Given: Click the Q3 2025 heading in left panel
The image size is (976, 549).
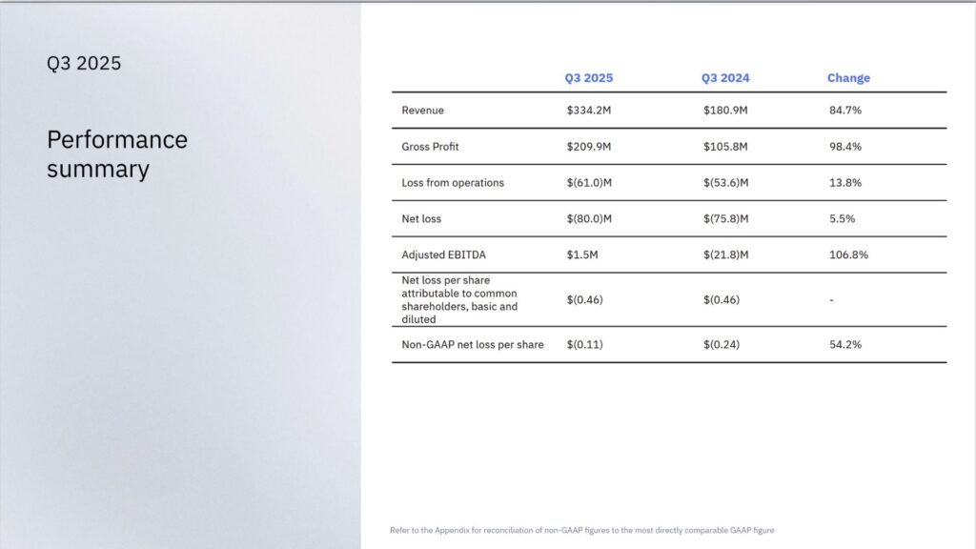Looking at the screenshot, I should point(84,64).
